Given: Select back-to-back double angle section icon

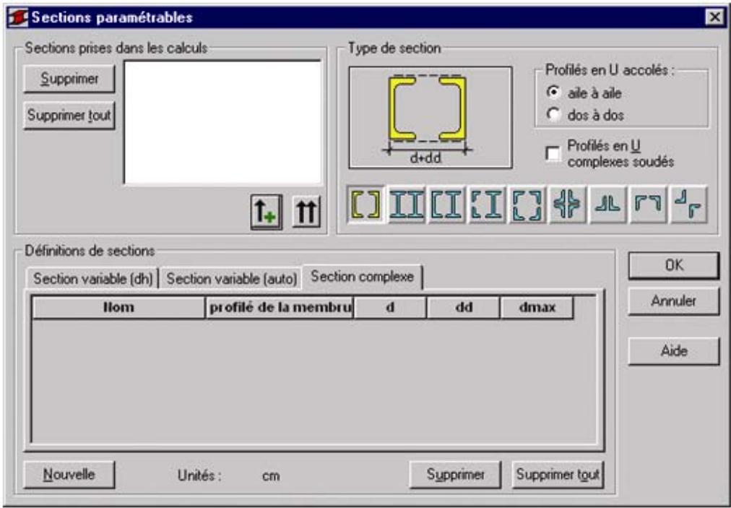Looking at the screenshot, I should [x=607, y=205].
